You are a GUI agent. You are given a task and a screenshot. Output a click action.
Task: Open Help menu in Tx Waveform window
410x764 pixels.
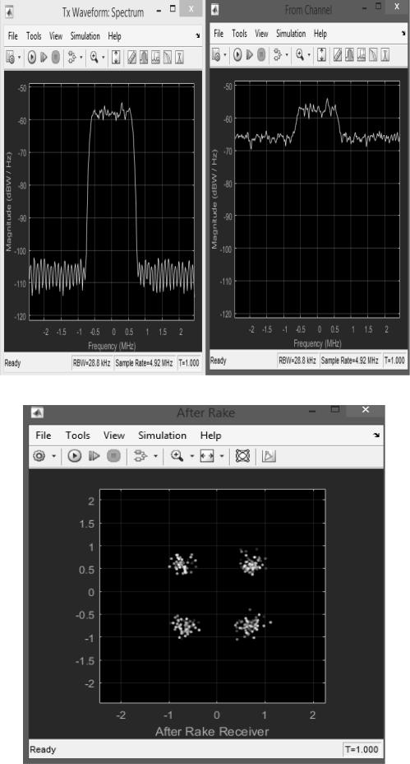[x=114, y=36]
